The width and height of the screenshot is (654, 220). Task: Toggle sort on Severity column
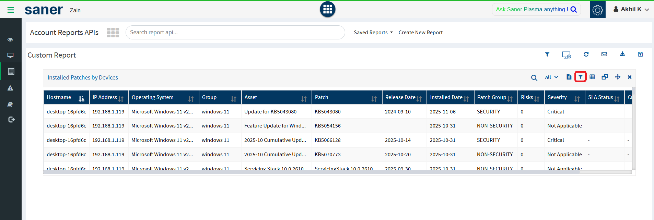pyautogui.click(x=577, y=99)
